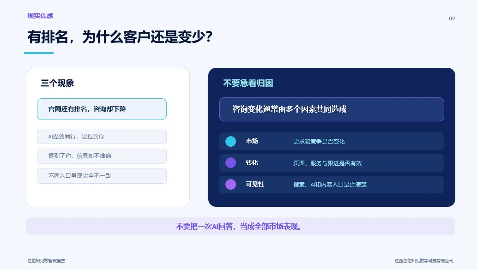Viewport: 477px width, 270px height.
Task: Click the 页面、服务与跟进是否有效 description
Action: coord(327,163)
